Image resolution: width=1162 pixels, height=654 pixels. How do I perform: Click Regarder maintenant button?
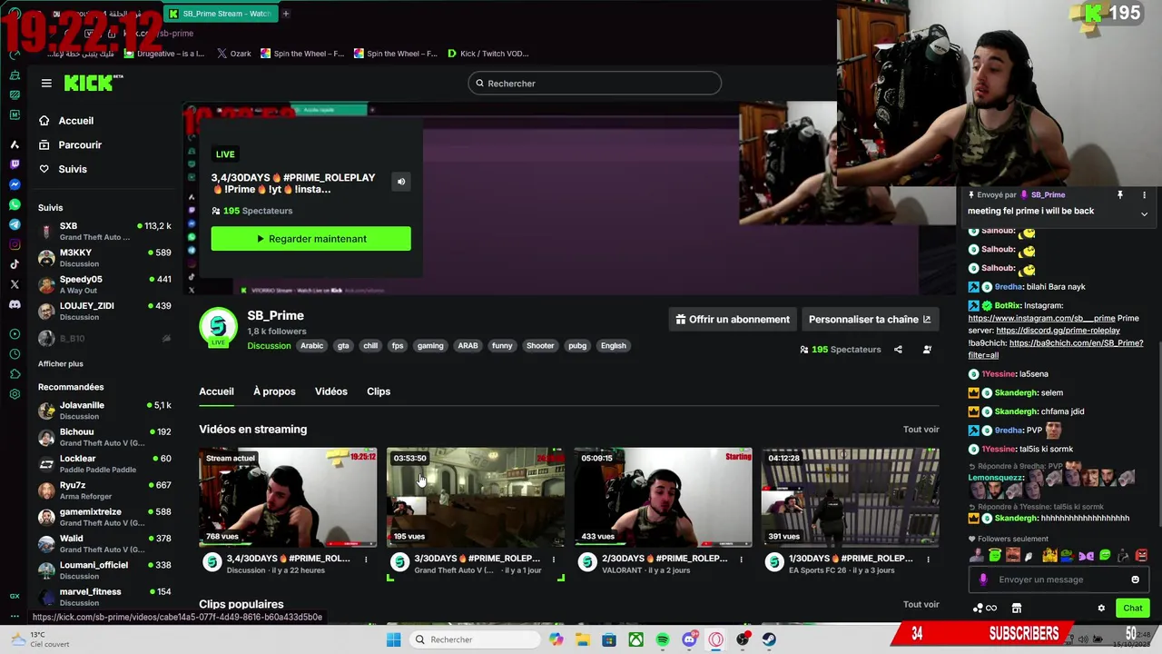tap(310, 239)
